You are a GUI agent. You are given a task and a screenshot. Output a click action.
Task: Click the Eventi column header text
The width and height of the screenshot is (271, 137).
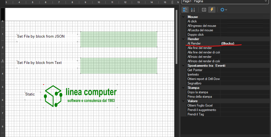click(220, 66)
